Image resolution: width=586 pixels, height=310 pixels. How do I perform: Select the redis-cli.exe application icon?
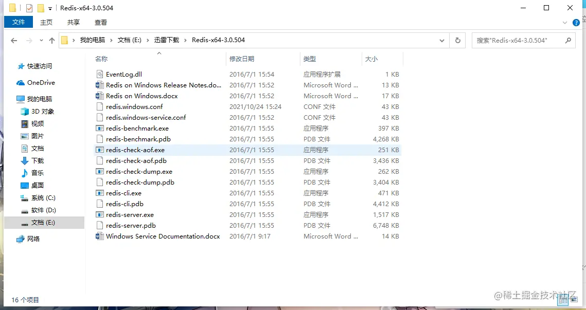click(x=99, y=193)
